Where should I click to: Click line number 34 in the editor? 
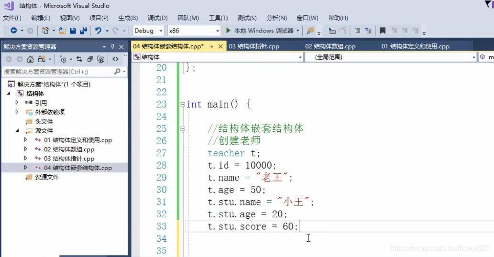coord(161,238)
